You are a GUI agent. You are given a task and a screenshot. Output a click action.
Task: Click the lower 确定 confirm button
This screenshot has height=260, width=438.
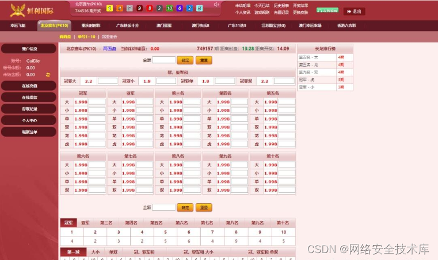185,208
